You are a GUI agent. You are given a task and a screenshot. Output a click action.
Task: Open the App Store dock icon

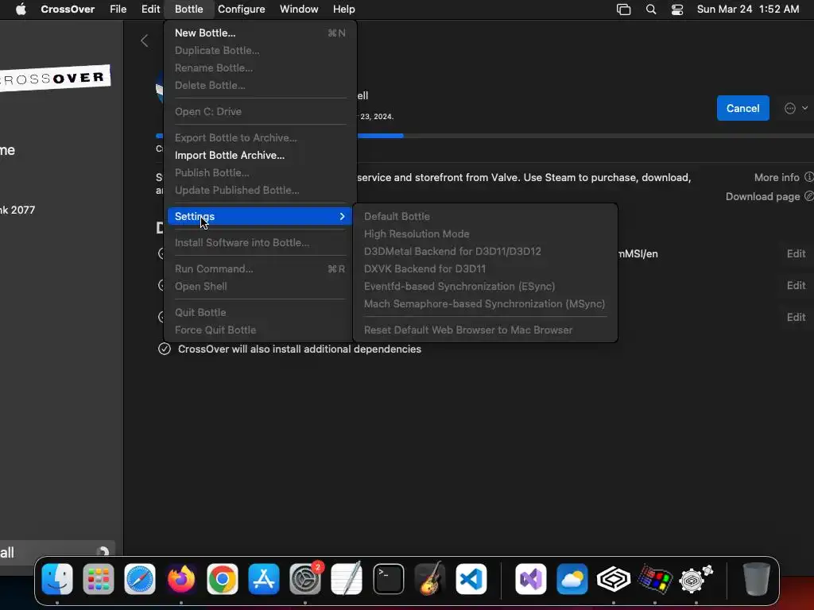264,578
